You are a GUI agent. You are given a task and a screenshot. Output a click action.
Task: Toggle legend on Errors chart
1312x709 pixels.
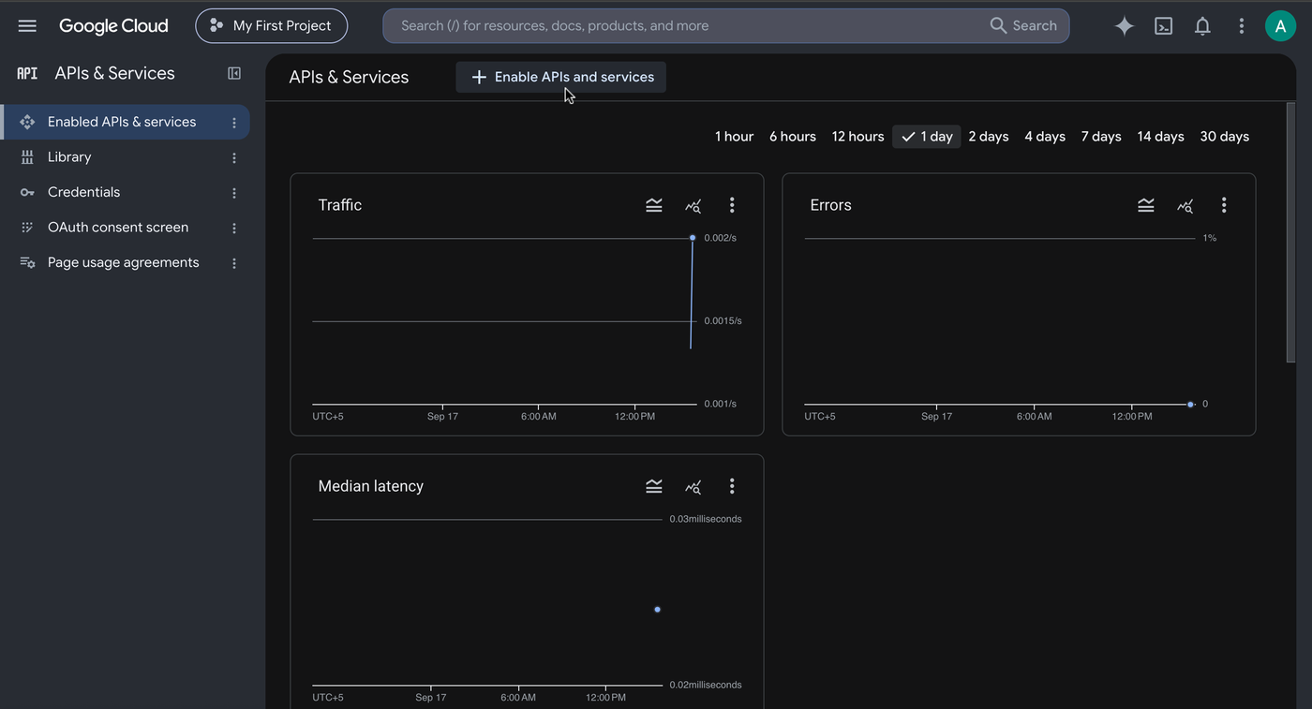(x=1146, y=205)
